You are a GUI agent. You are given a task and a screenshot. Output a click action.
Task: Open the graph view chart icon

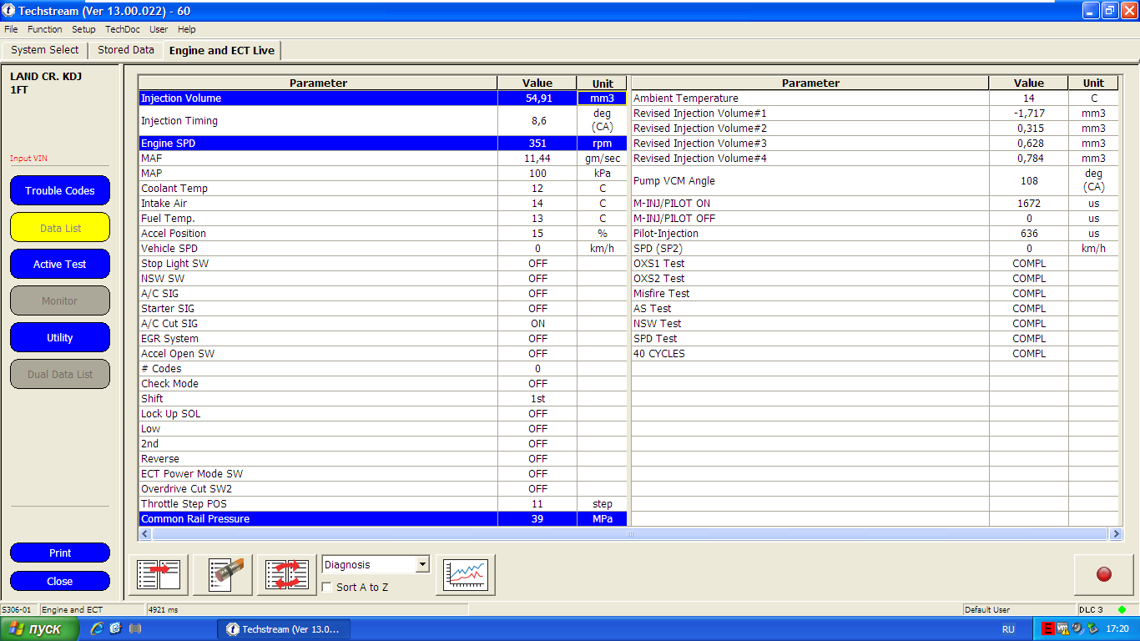click(x=466, y=574)
